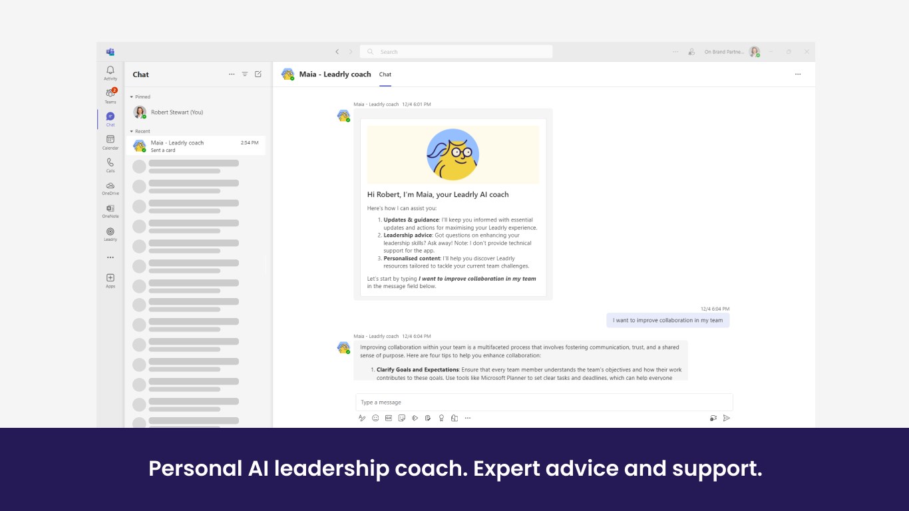Select the sent message 'I want to improve collaboration'
This screenshot has height=511, width=909.
(668, 320)
